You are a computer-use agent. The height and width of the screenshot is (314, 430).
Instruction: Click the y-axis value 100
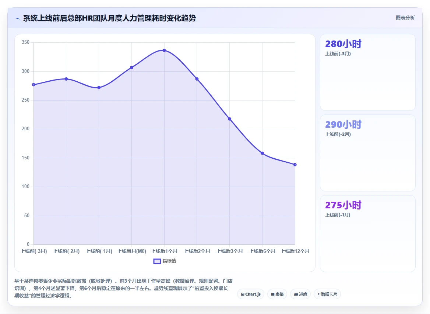[x=25, y=187]
